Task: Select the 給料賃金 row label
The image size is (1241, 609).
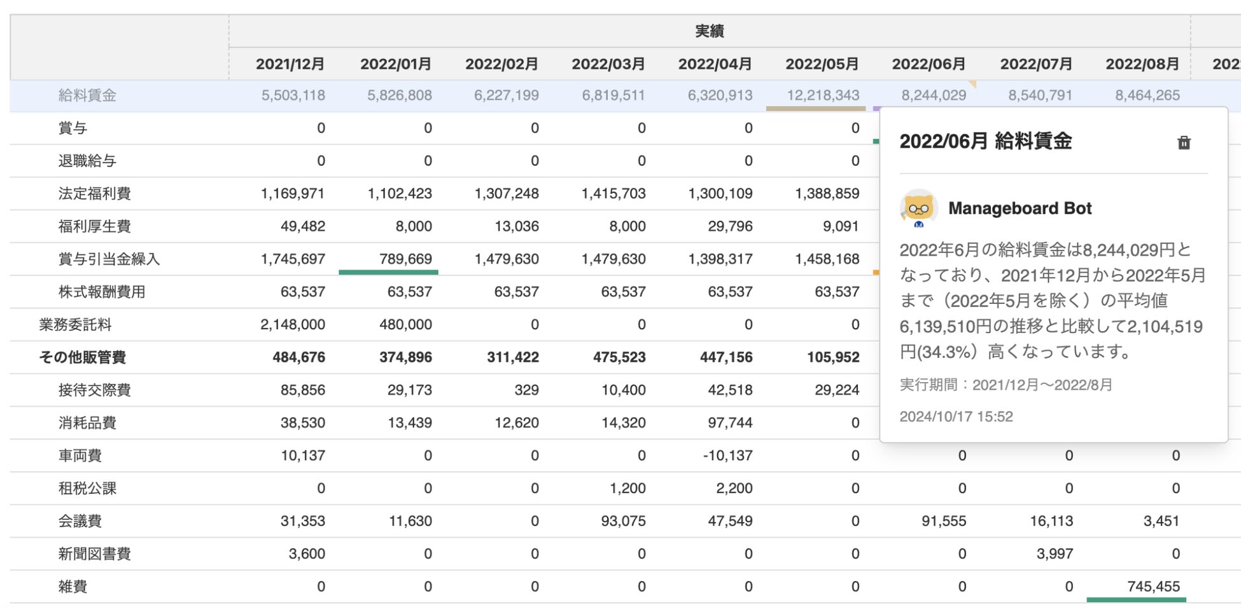Action: click(x=87, y=95)
